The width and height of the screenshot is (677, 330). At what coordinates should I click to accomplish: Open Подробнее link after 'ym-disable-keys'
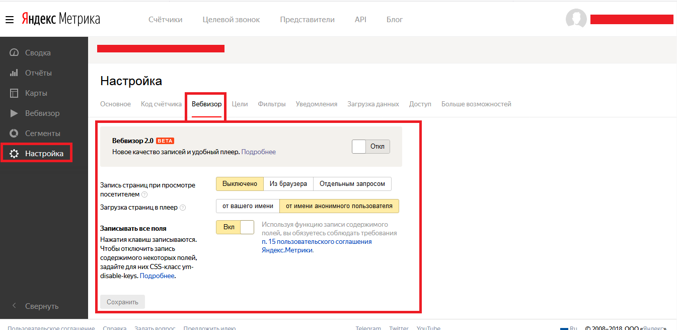[x=157, y=276]
